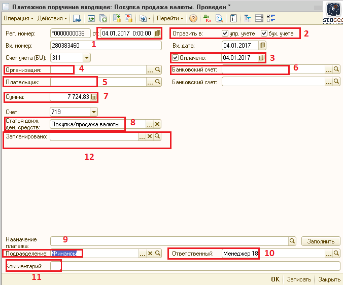This screenshot has width=343, height=285.
Task: Toggle the упр. учете checkbox
Action: point(225,33)
